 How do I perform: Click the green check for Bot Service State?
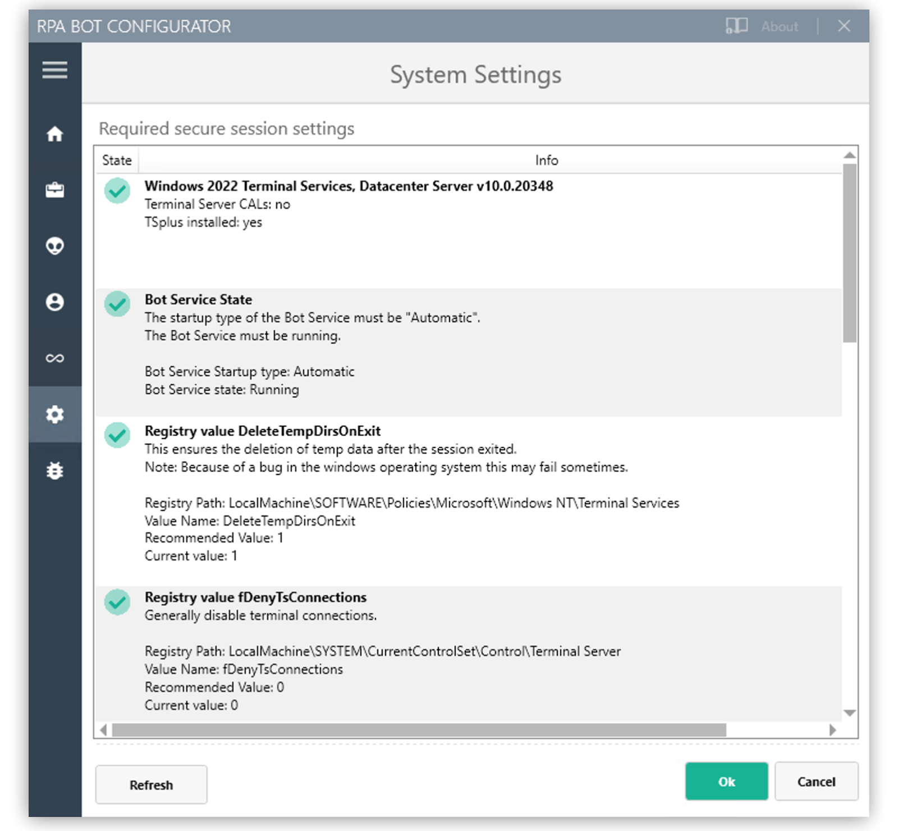pos(117,304)
